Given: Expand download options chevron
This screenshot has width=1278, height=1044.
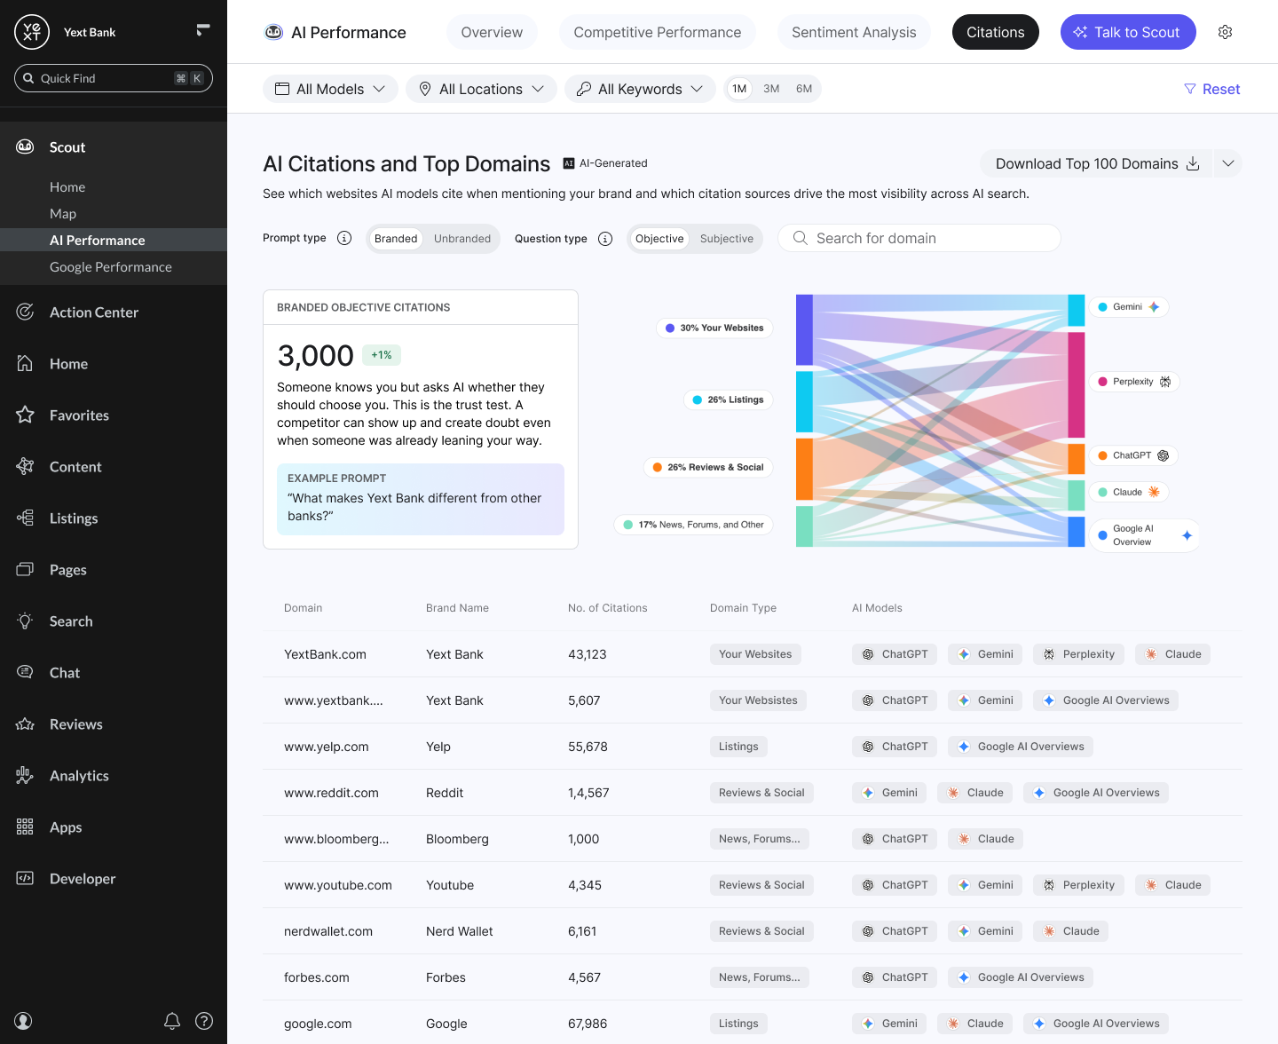Looking at the screenshot, I should tap(1228, 163).
